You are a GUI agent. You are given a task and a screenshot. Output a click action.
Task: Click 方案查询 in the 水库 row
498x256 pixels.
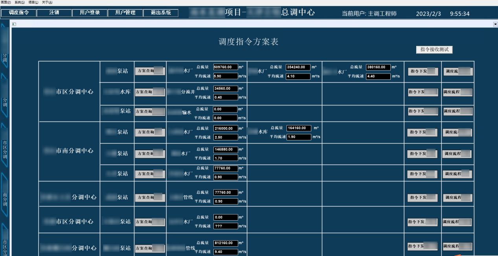coord(150,92)
